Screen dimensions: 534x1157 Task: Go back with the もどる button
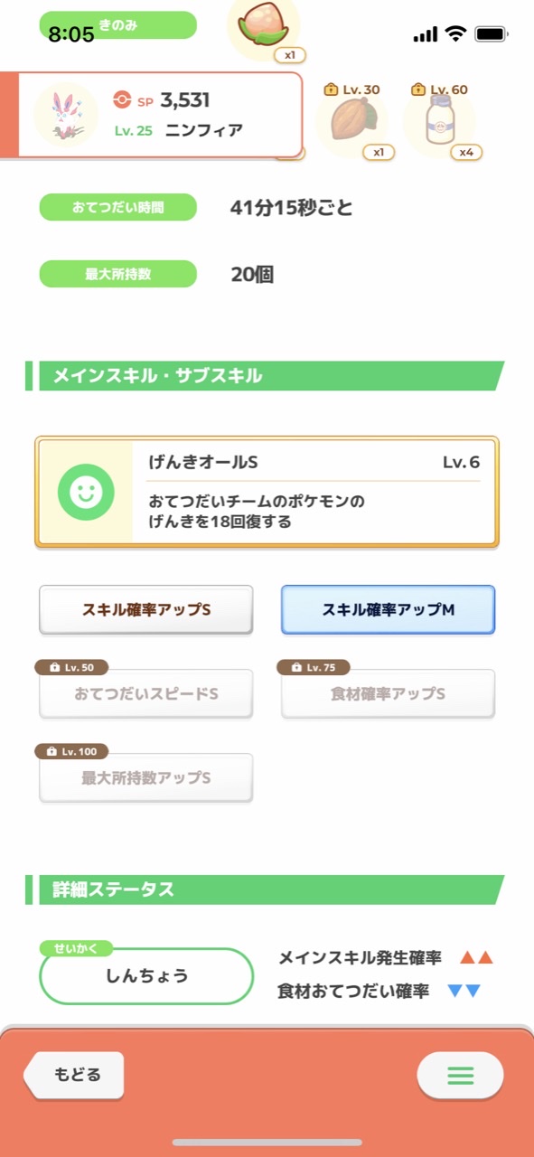(74, 1075)
